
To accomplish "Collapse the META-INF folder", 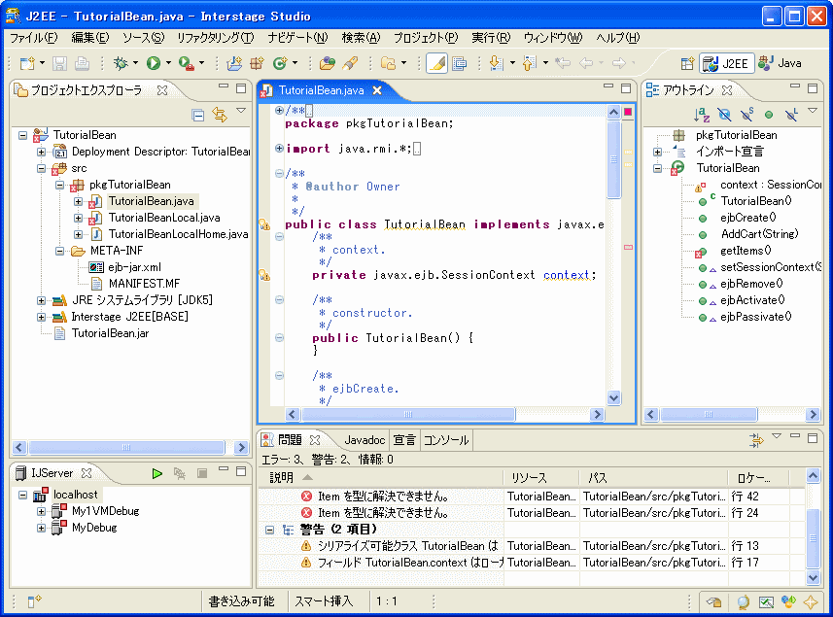I will [60, 251].
